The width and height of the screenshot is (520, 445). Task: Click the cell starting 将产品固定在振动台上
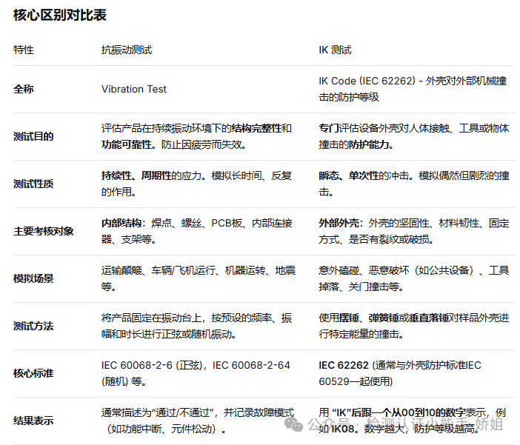196,327
